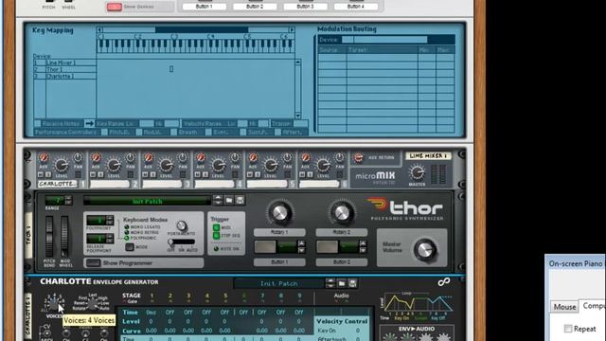Toggle Aftert. performance controller checkbox
This screenshot has width=606, height=341.
[277, 133]
